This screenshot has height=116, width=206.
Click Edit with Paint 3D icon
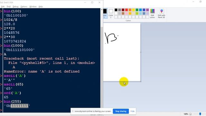pyautogui.click(x=162, y=14)
